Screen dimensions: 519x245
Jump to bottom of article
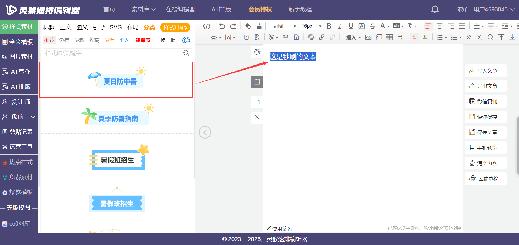(512, 37)
